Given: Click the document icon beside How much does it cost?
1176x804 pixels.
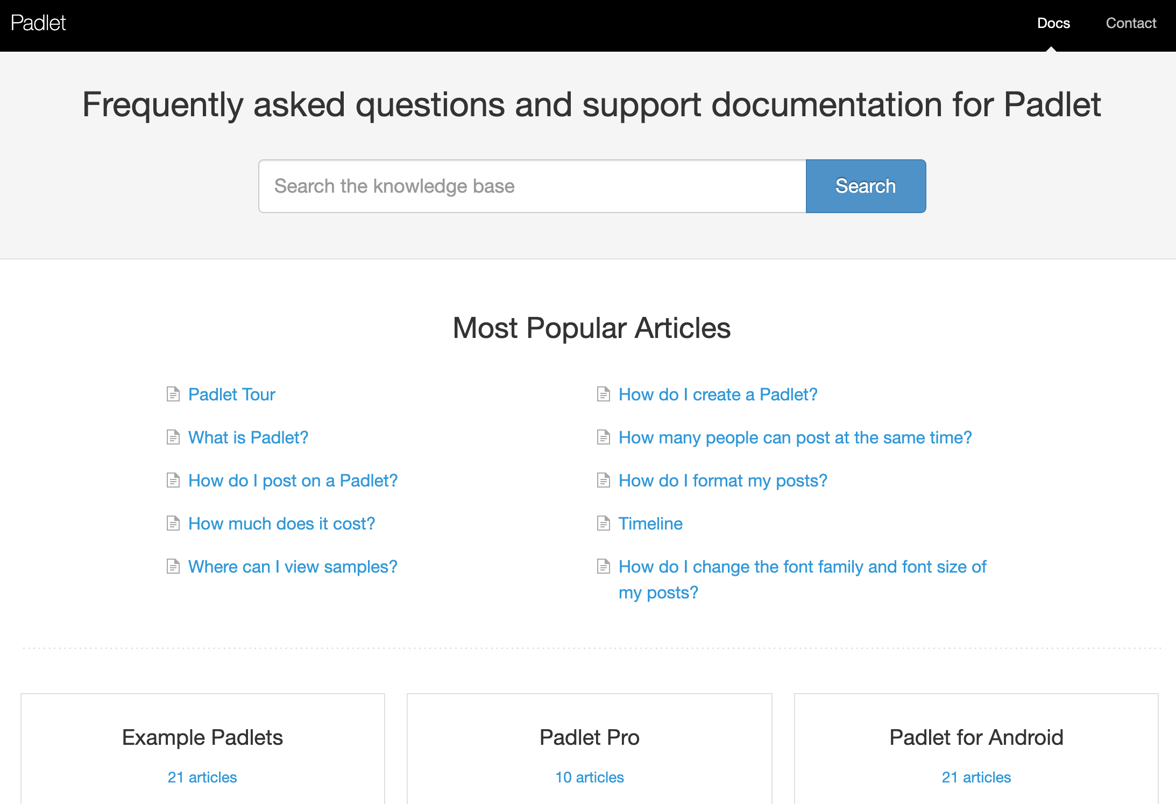Looking at the screenshot, I should pyautogui.click(x=173, y=524).
